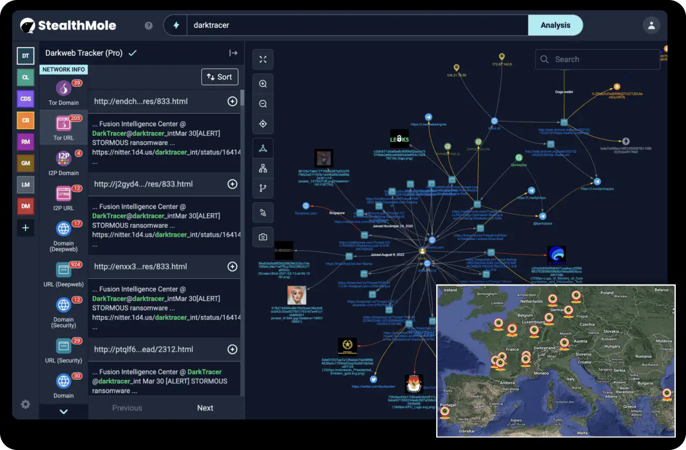Click the NETWORK INFO label
The height and width of the screenshot is (450, 686).
click(64, 69)
